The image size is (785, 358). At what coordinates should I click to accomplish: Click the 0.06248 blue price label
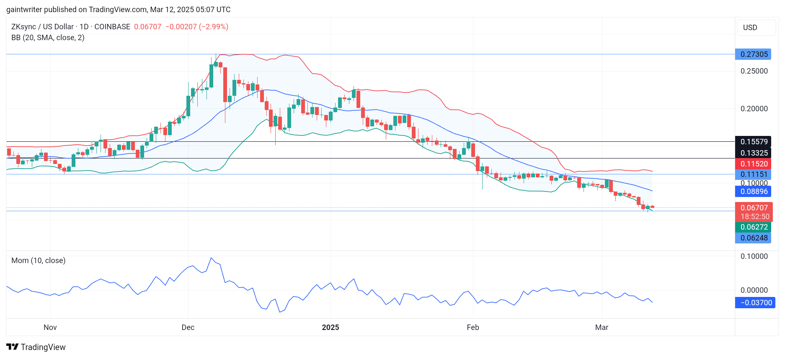point(753,238)
